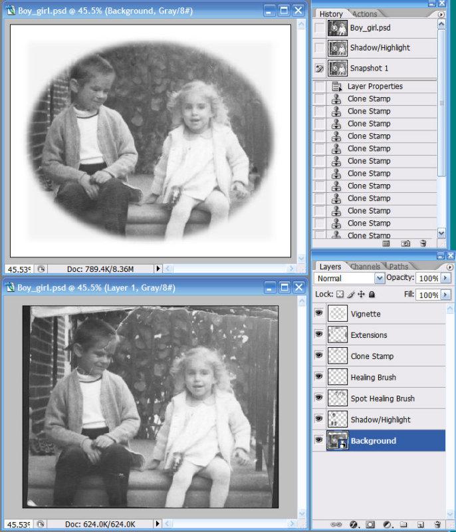Lock image pixels with the brush lock icon

point(351,294)
